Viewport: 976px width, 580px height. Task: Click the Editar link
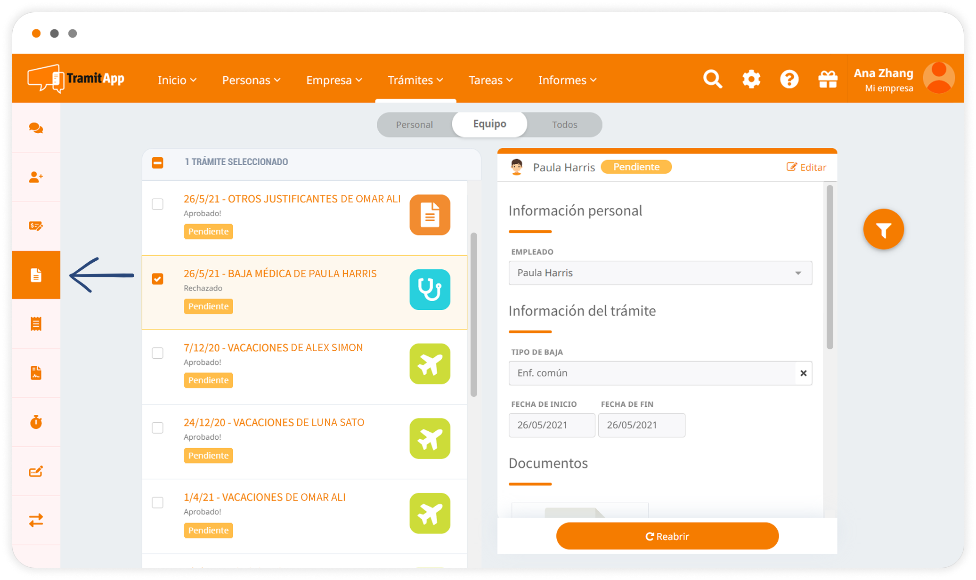point(806,167)
